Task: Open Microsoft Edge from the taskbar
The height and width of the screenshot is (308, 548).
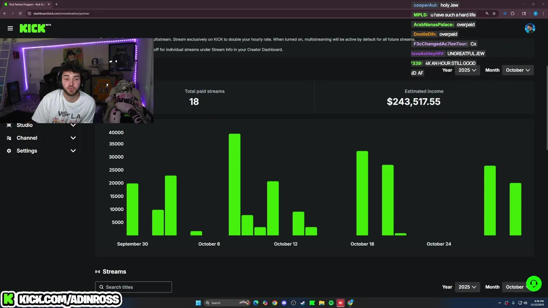Action: coord(256,303)
